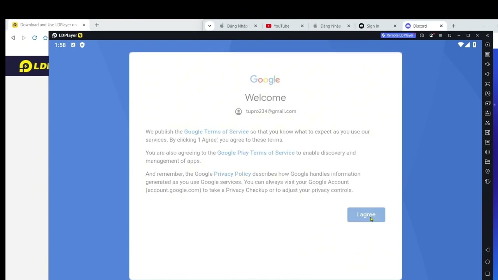The width and height of the screenshot is (498, 280).
Task: Switch to the Sign in browser tab
Action: click(377, 26)
